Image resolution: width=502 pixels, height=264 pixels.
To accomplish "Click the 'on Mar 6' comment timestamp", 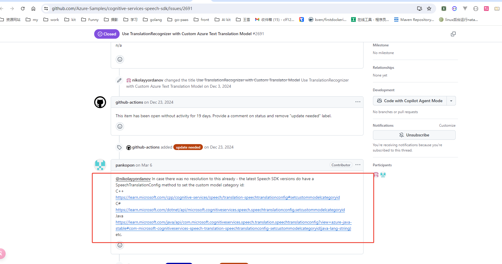I will pos(144,165).
